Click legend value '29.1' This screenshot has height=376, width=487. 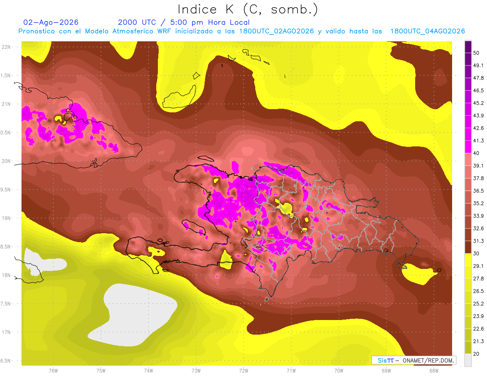tap(479, 266)
